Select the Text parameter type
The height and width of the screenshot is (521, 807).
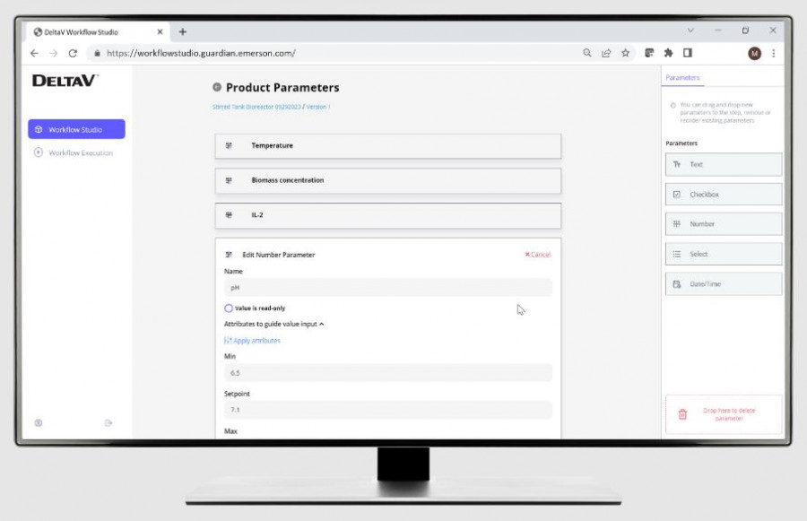tap(724, 165)
